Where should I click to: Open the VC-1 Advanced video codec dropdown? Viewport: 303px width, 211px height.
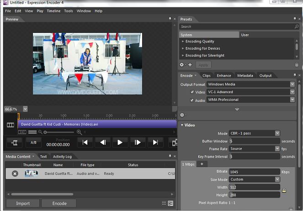point(292,92)
